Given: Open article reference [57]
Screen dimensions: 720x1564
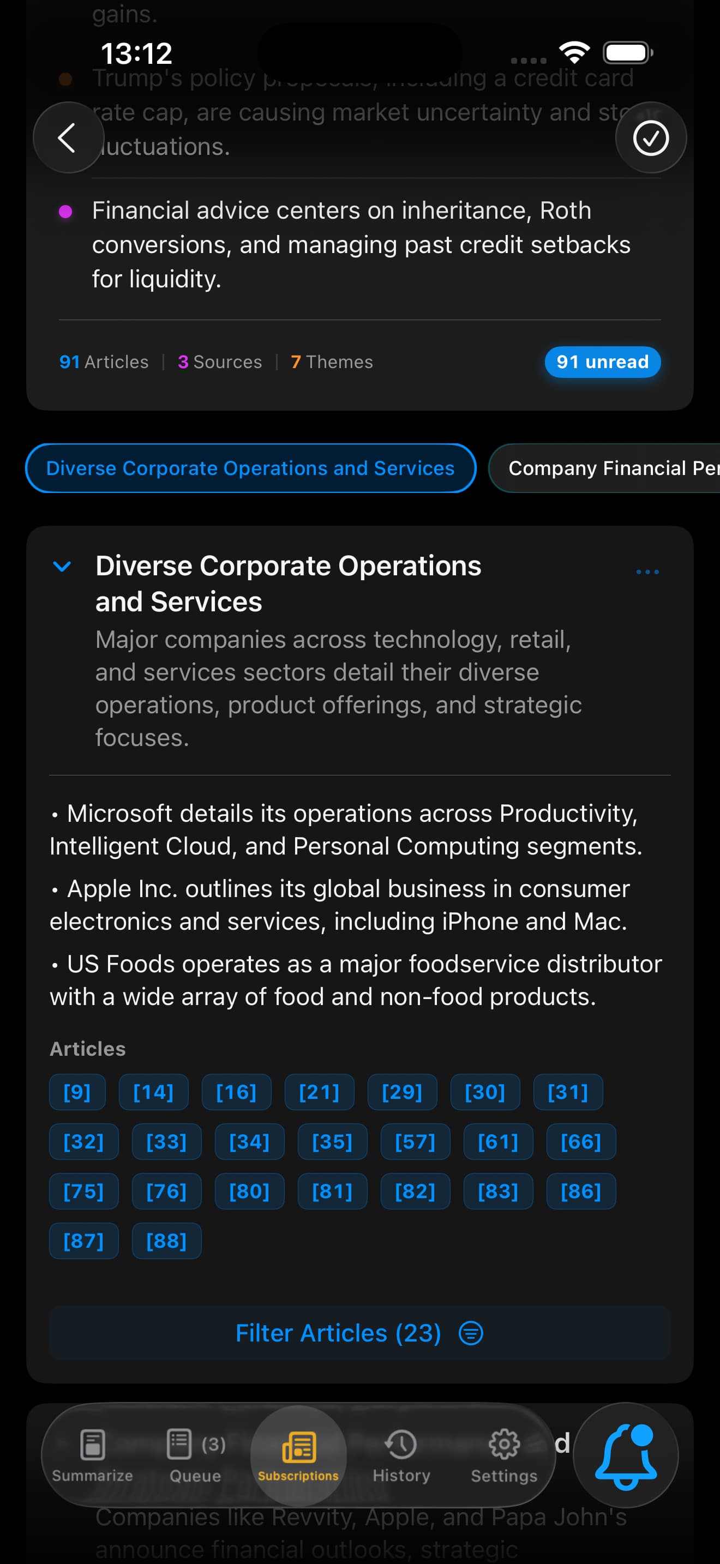Looking at the screenshot, I should [415, 1142].
